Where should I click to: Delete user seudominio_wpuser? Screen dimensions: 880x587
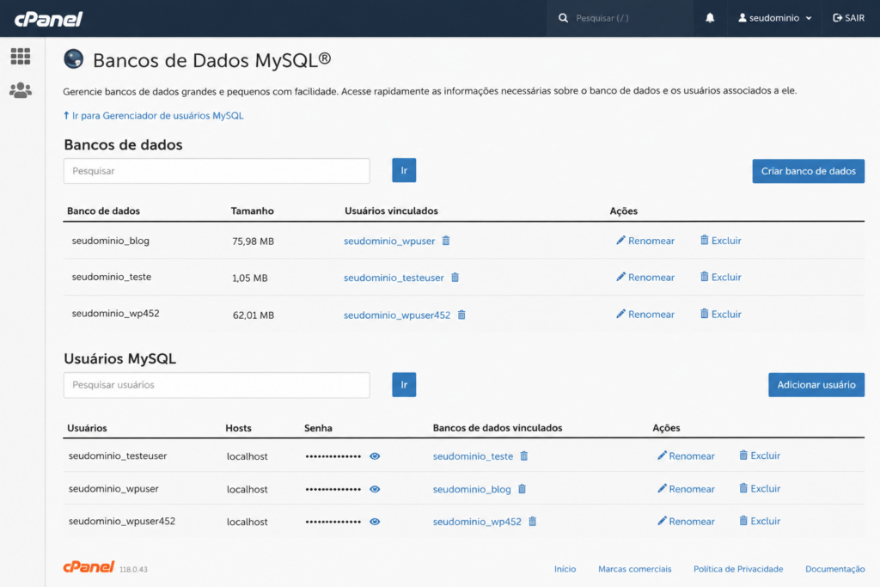tap(760, 489)
